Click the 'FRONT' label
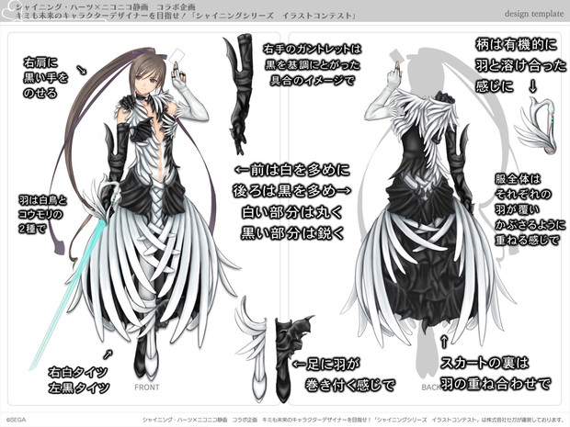 coord(147,388)
